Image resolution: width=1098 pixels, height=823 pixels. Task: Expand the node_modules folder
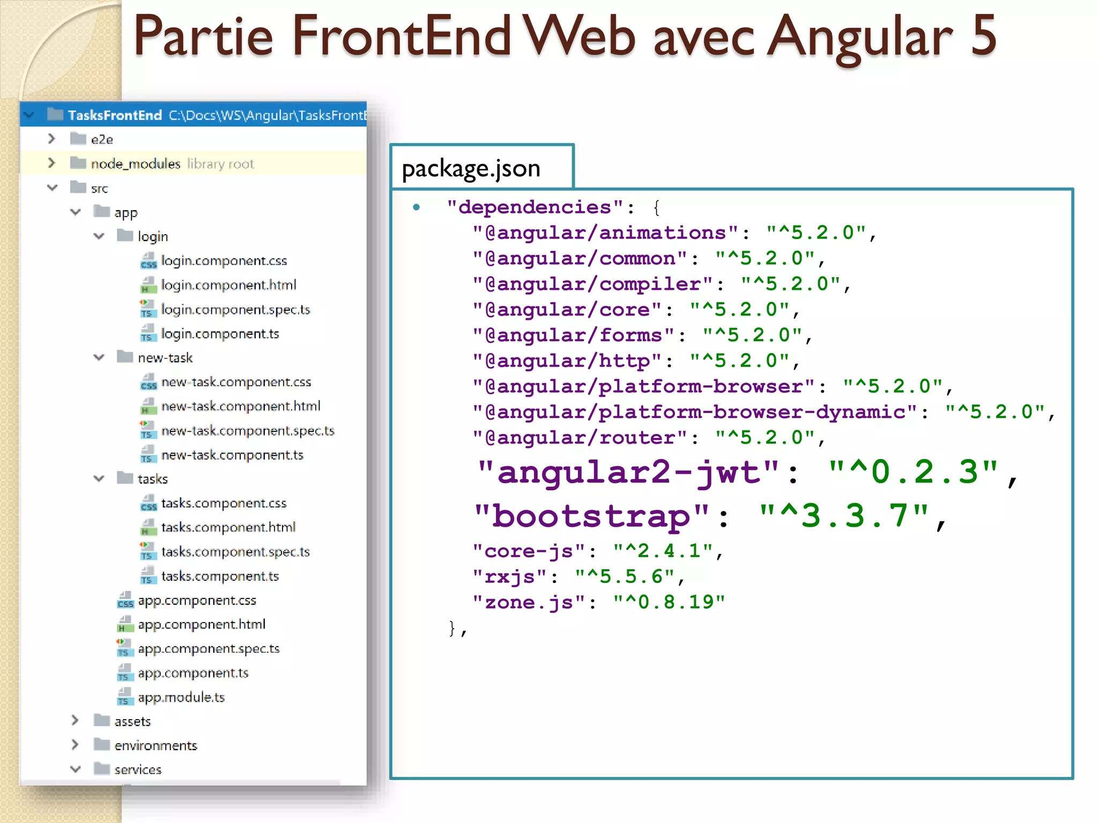(51, 163)
